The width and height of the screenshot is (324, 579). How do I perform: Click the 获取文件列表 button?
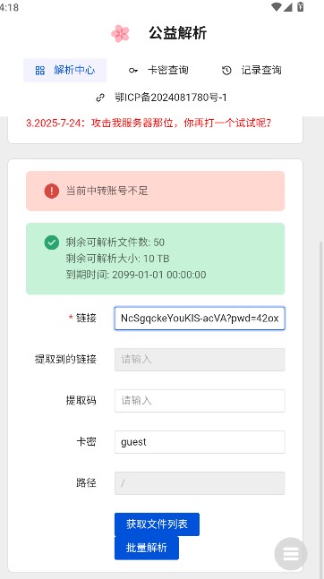(157, 524)
